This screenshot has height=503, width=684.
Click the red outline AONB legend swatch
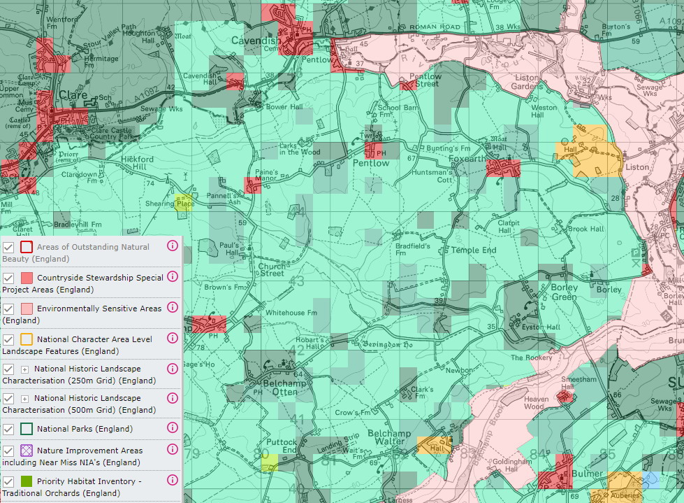27,247
